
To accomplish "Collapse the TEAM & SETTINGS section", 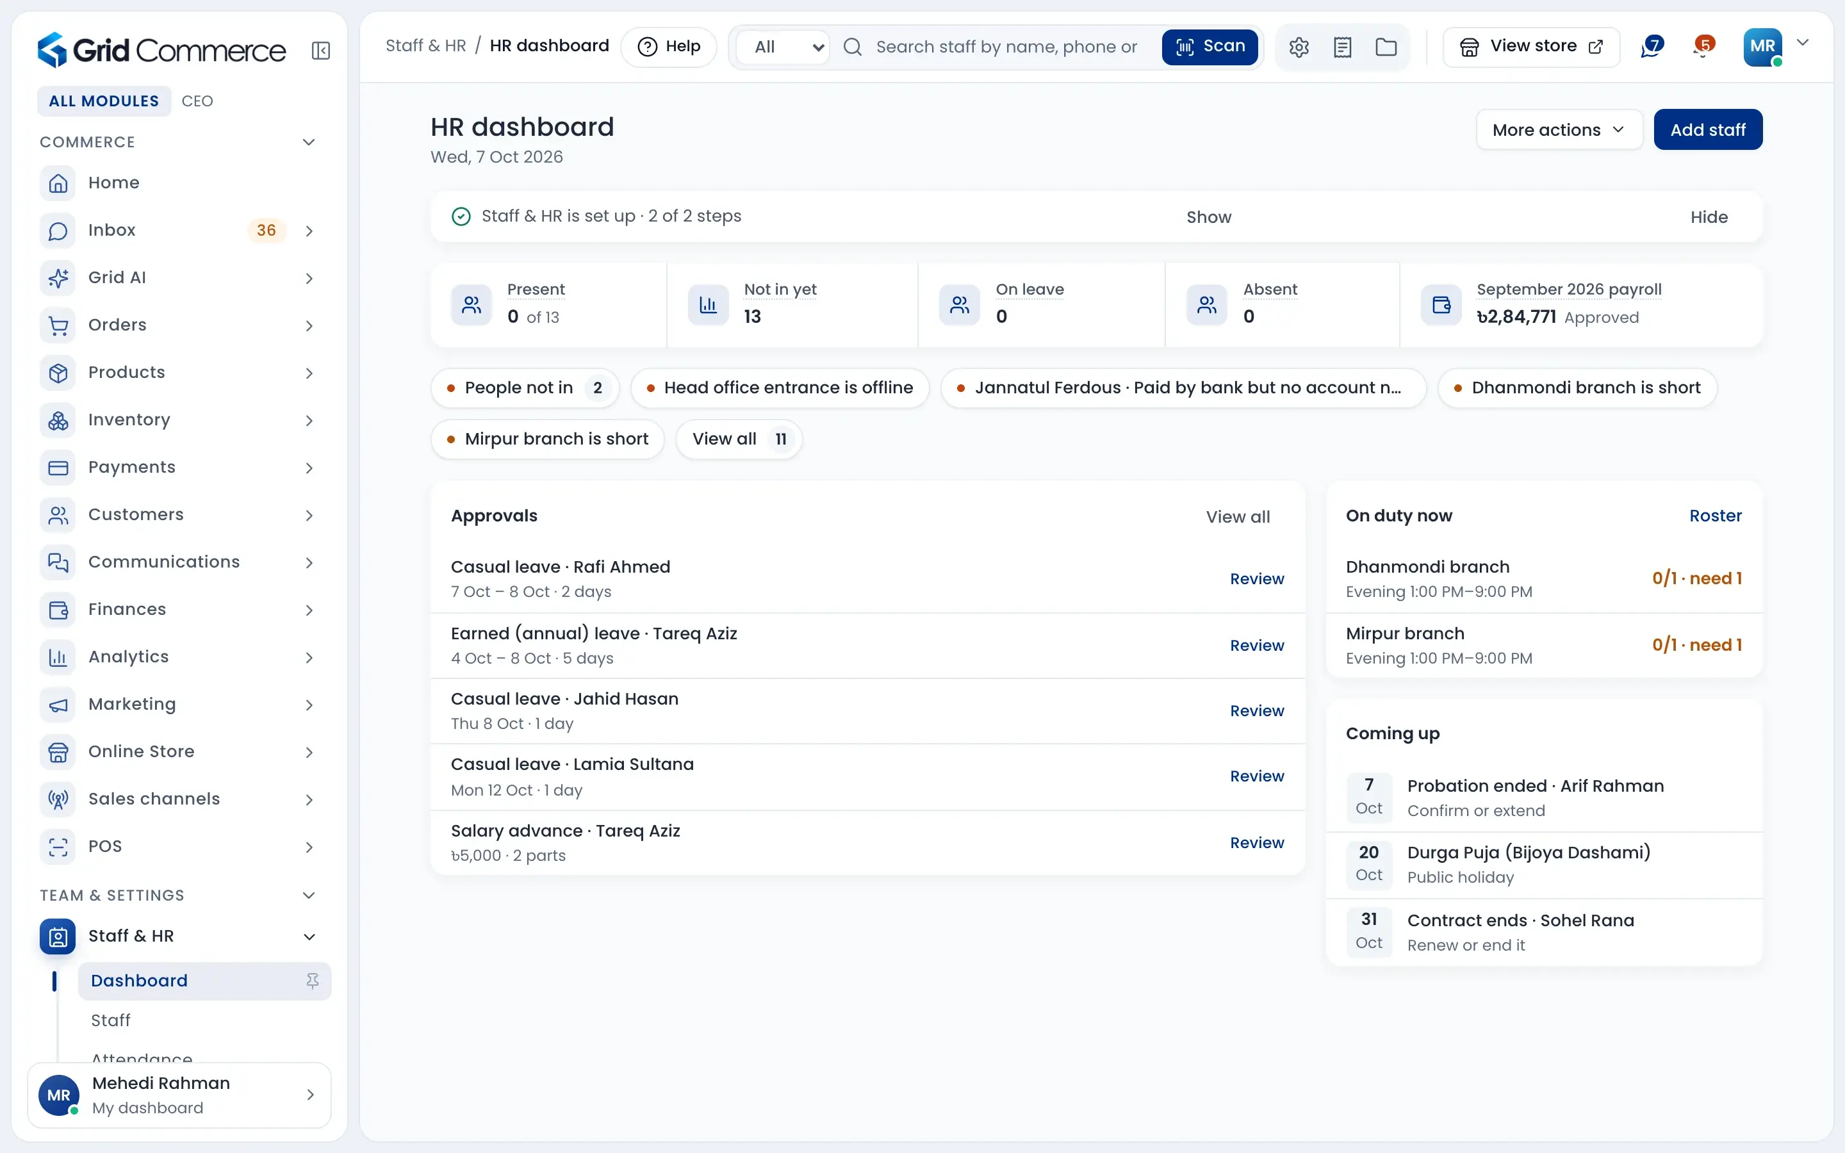I will [309, 895].
